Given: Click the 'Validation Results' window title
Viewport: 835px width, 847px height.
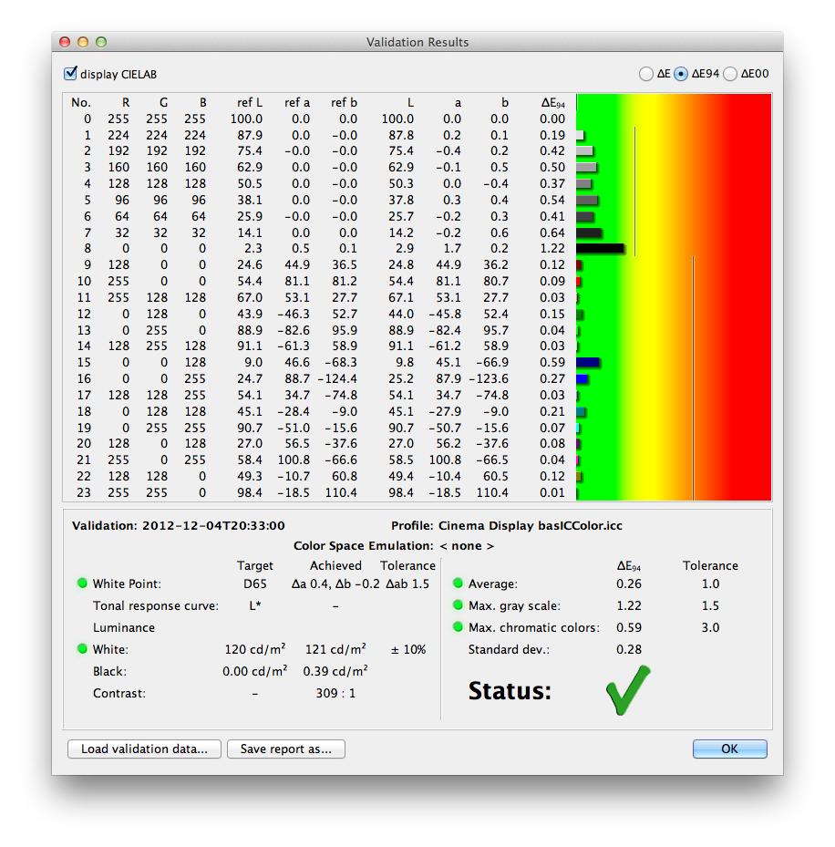Looking at the screenshot, I should point(417,42).
